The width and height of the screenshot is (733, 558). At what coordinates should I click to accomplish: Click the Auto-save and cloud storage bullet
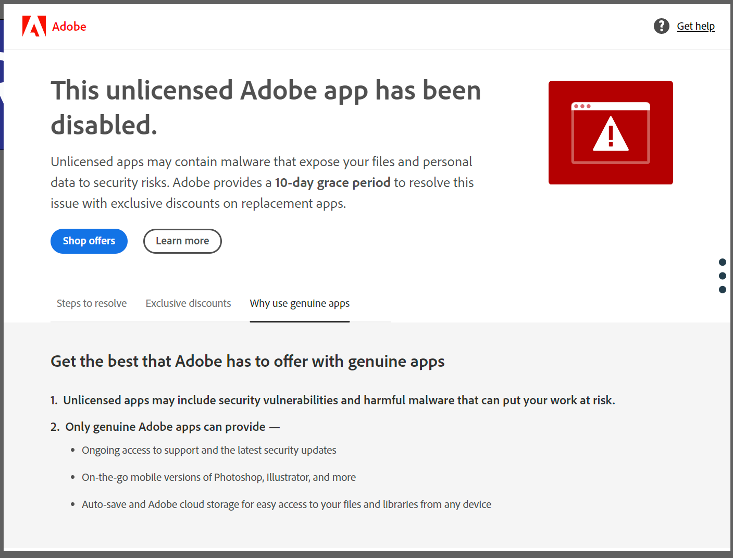click(x=287, y=504)
